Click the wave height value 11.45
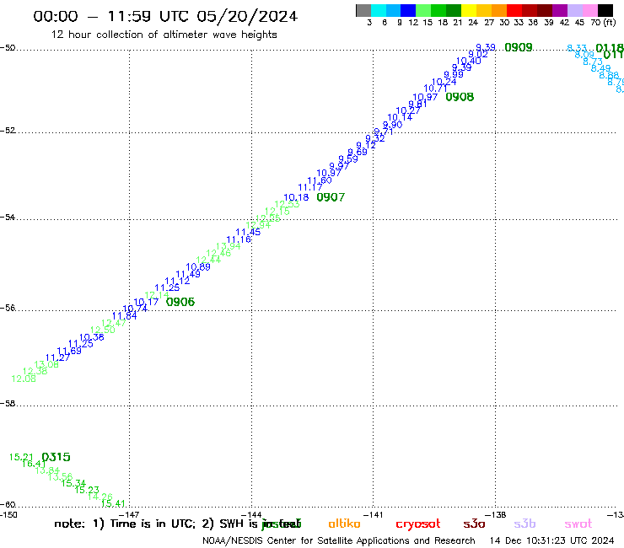This screenshot has width=624, height=548. pos(248,232)
